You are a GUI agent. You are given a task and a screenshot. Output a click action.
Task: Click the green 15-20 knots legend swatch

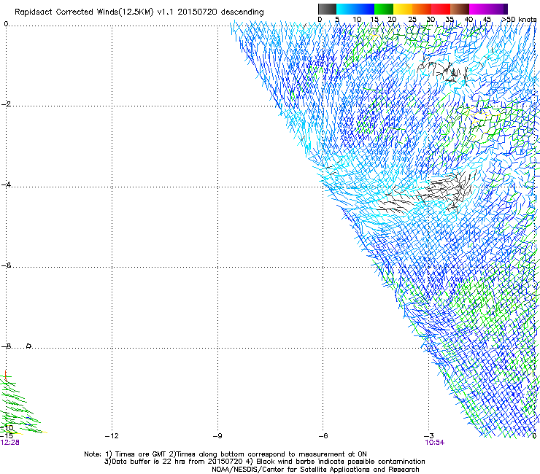(x=384, y=9)
